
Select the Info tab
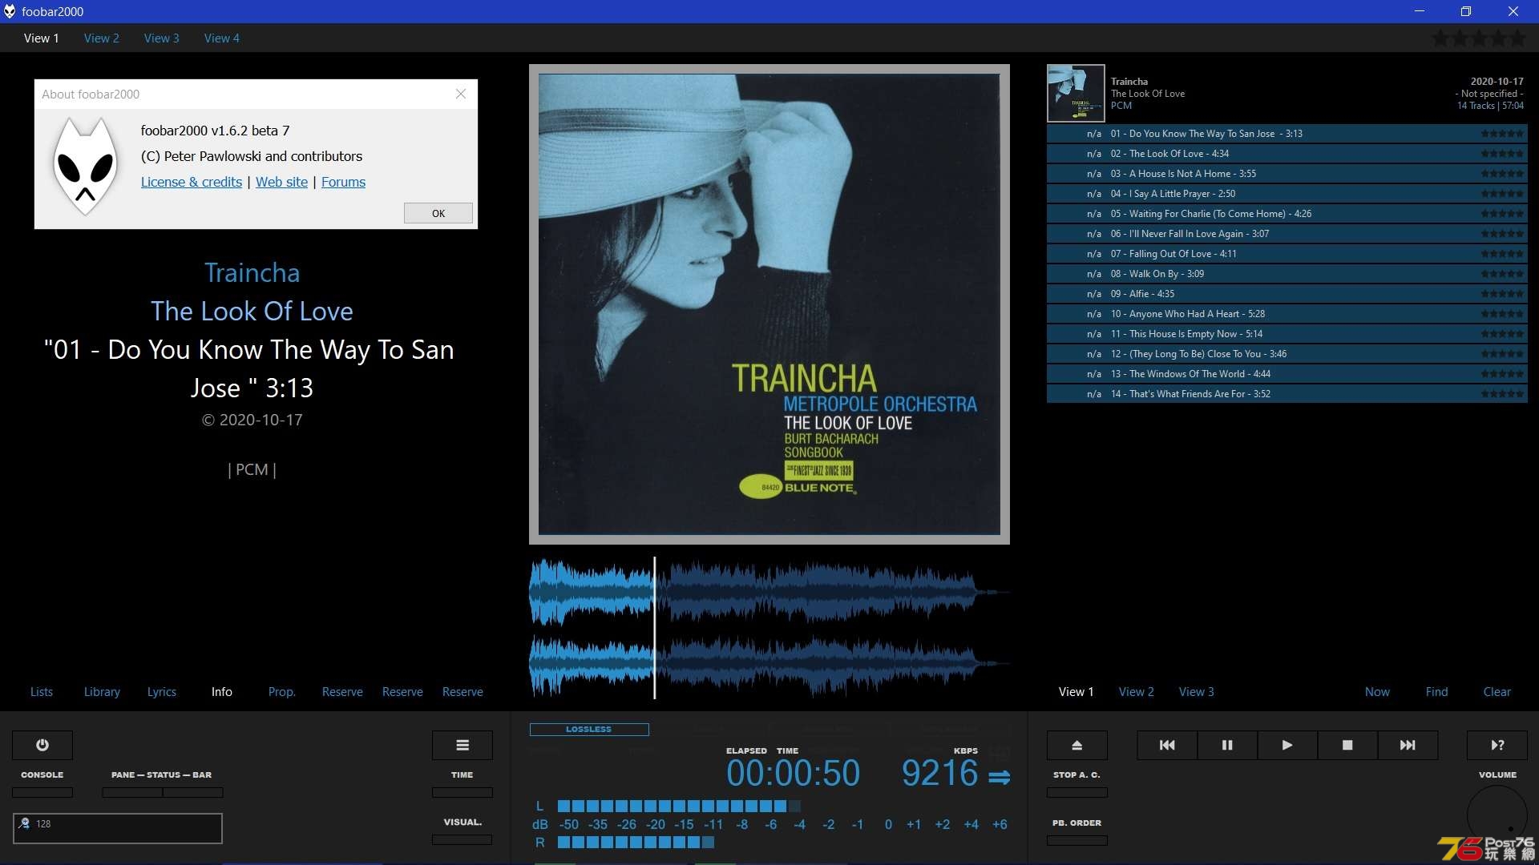coord(222,691)
